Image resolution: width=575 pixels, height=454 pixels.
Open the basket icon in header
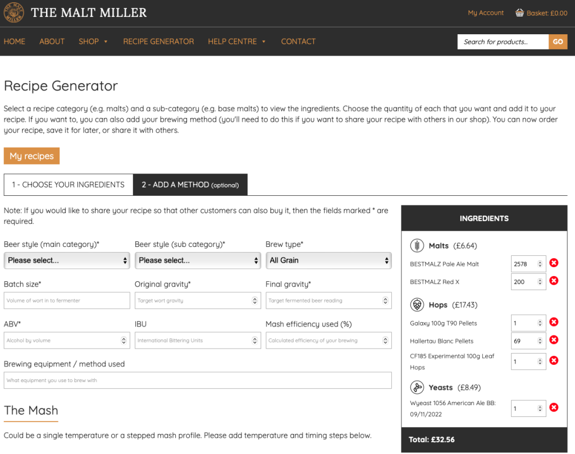519,13
